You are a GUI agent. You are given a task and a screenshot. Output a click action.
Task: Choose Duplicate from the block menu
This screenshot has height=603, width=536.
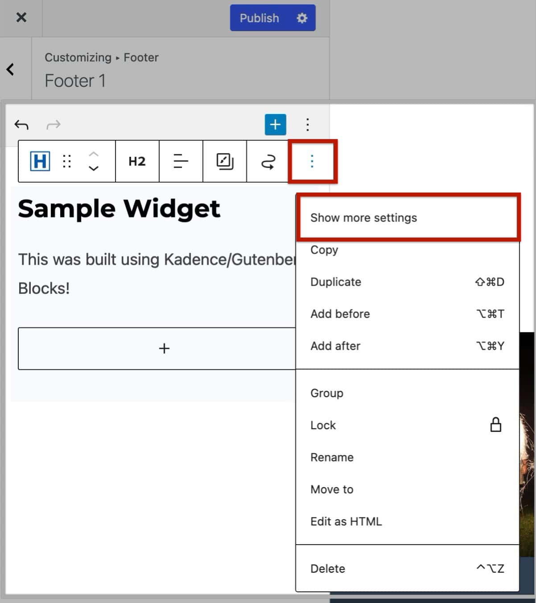tap(336, 282)
